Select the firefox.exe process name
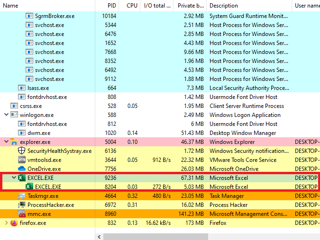The width and height of the screenshot is (320, 240). pos(33,223)
